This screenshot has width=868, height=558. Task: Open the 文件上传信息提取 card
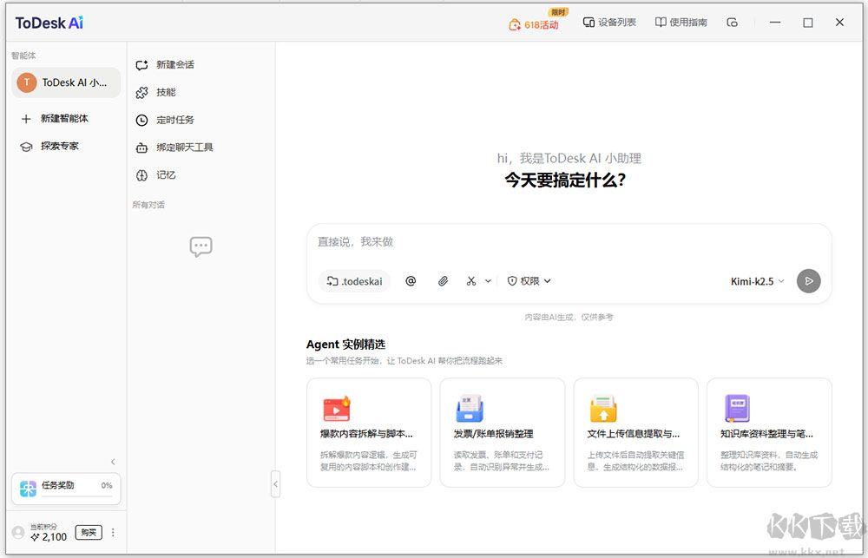tap(636, 433)
